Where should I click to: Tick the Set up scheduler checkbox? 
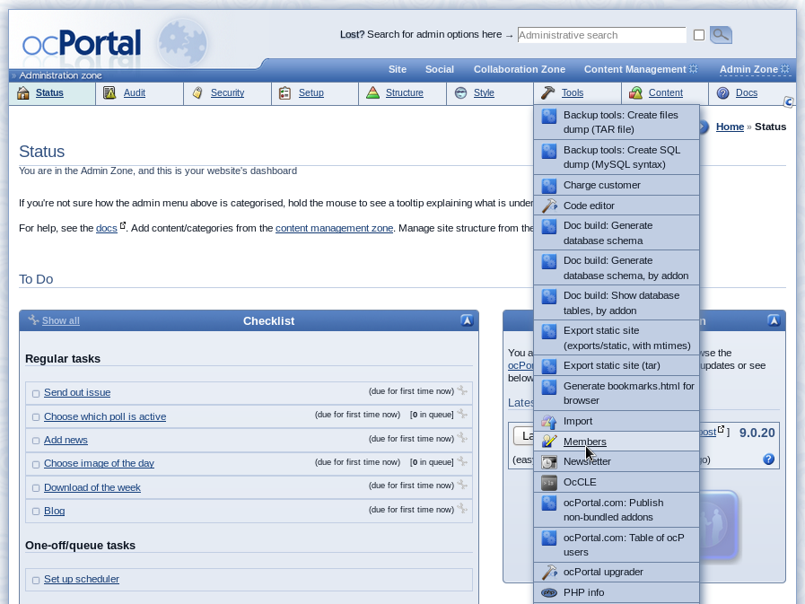coord(36,580)
